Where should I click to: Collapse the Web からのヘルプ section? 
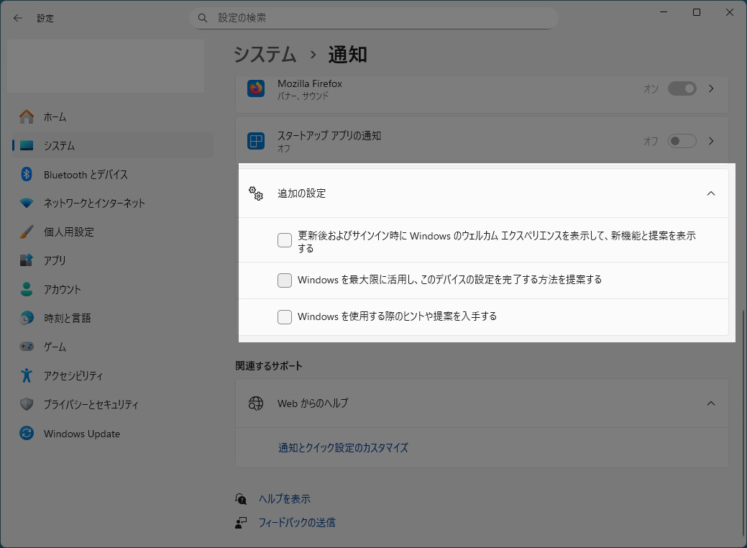(x=710, y=403)
